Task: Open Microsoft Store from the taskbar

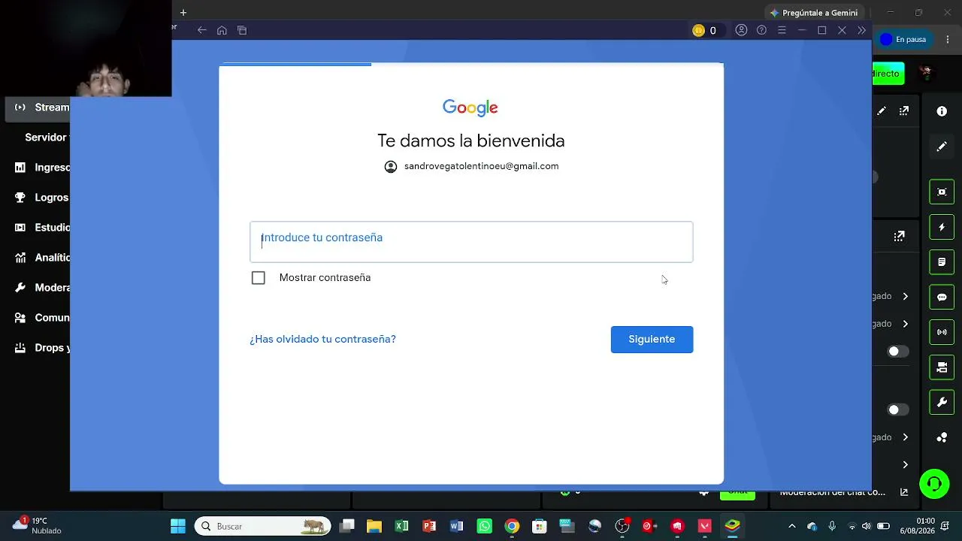Action: (x=540, y=526)
